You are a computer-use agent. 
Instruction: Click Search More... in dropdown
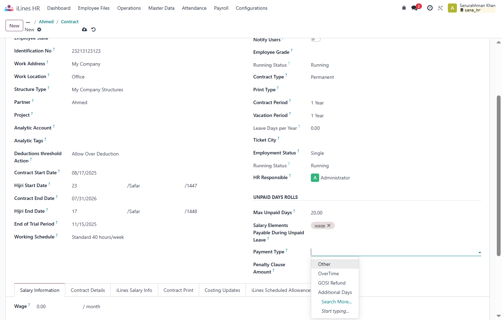pos(337,302)
